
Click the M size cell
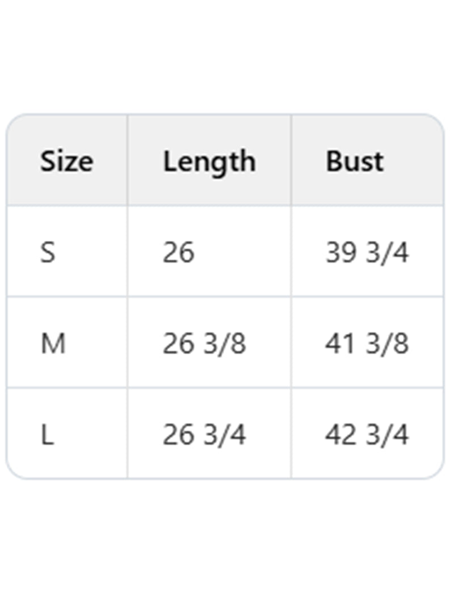point(53,343)
